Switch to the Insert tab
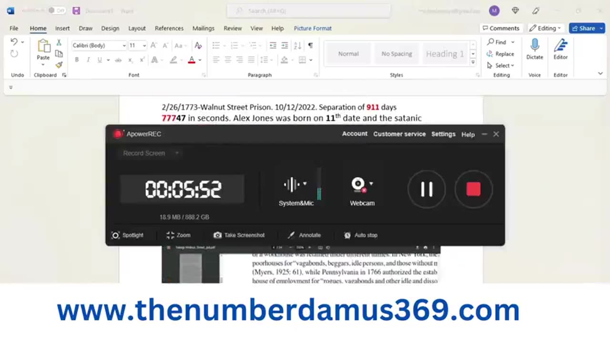 coord(62,28)
